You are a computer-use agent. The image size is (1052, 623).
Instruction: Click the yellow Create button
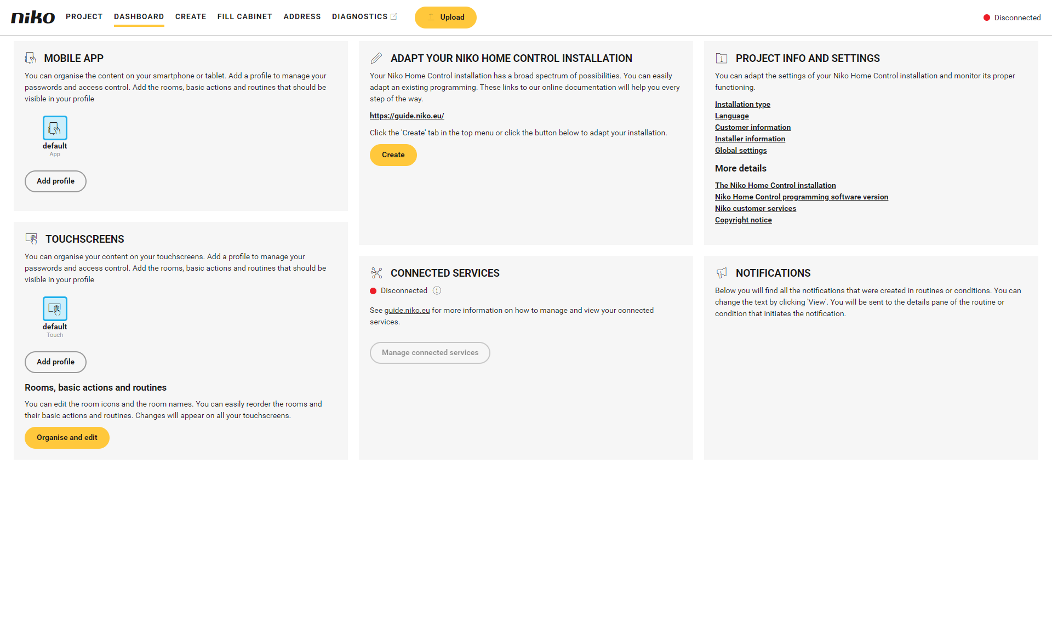[393, 155]
